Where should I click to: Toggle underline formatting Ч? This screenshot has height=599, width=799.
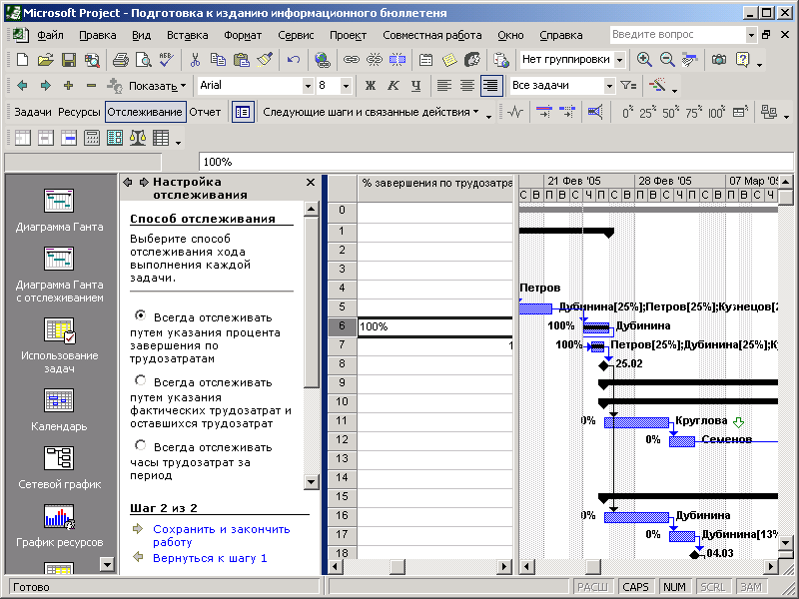coord(415,86)
